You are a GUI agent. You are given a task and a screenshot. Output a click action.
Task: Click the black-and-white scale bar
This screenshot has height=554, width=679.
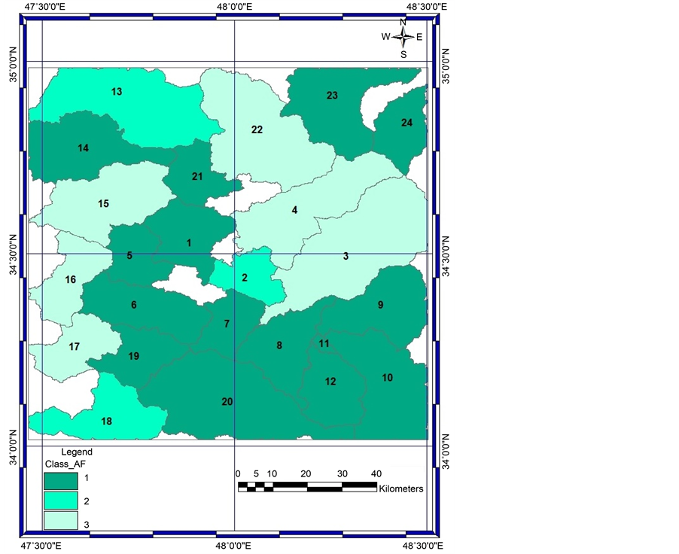[x=307, y=486]
